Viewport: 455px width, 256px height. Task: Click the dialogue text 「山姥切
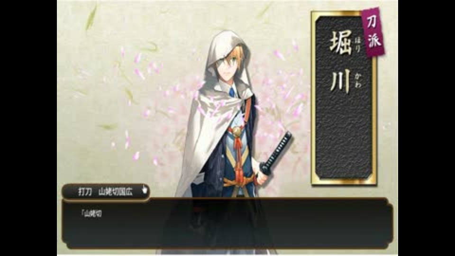(91, 214)
